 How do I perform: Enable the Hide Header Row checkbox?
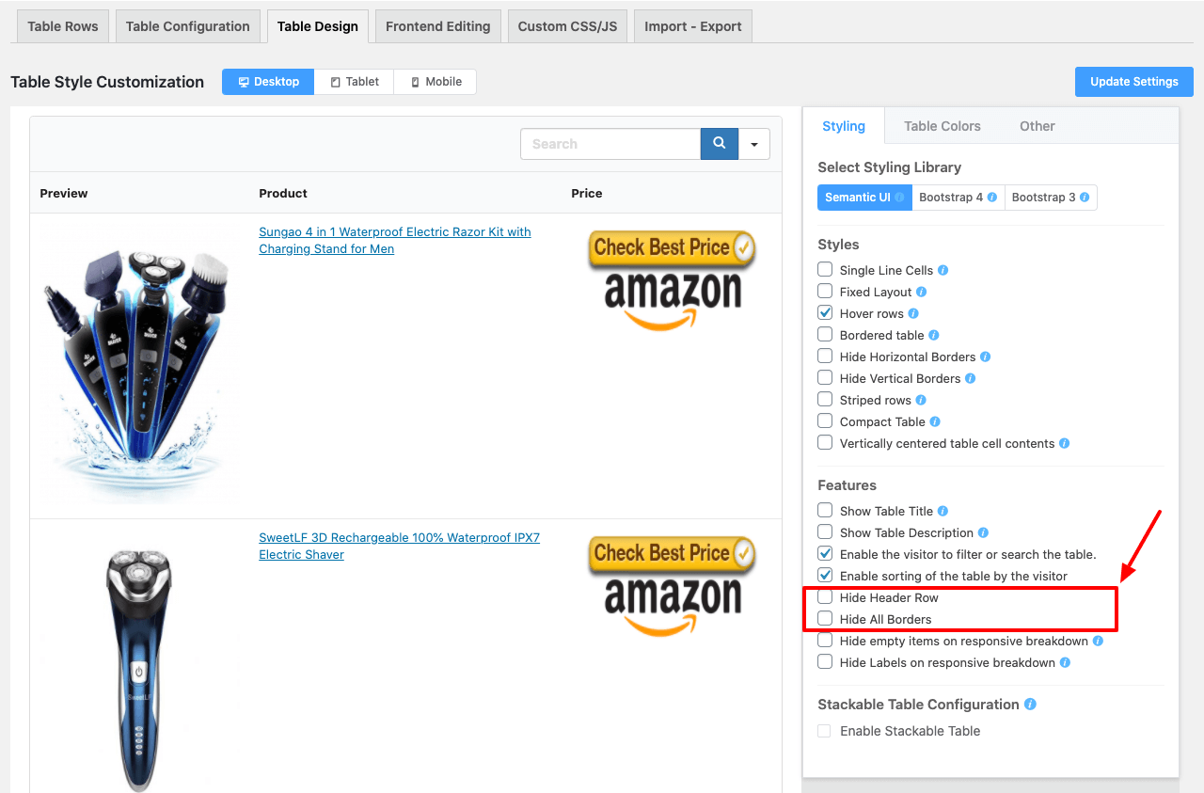[825, 597]
